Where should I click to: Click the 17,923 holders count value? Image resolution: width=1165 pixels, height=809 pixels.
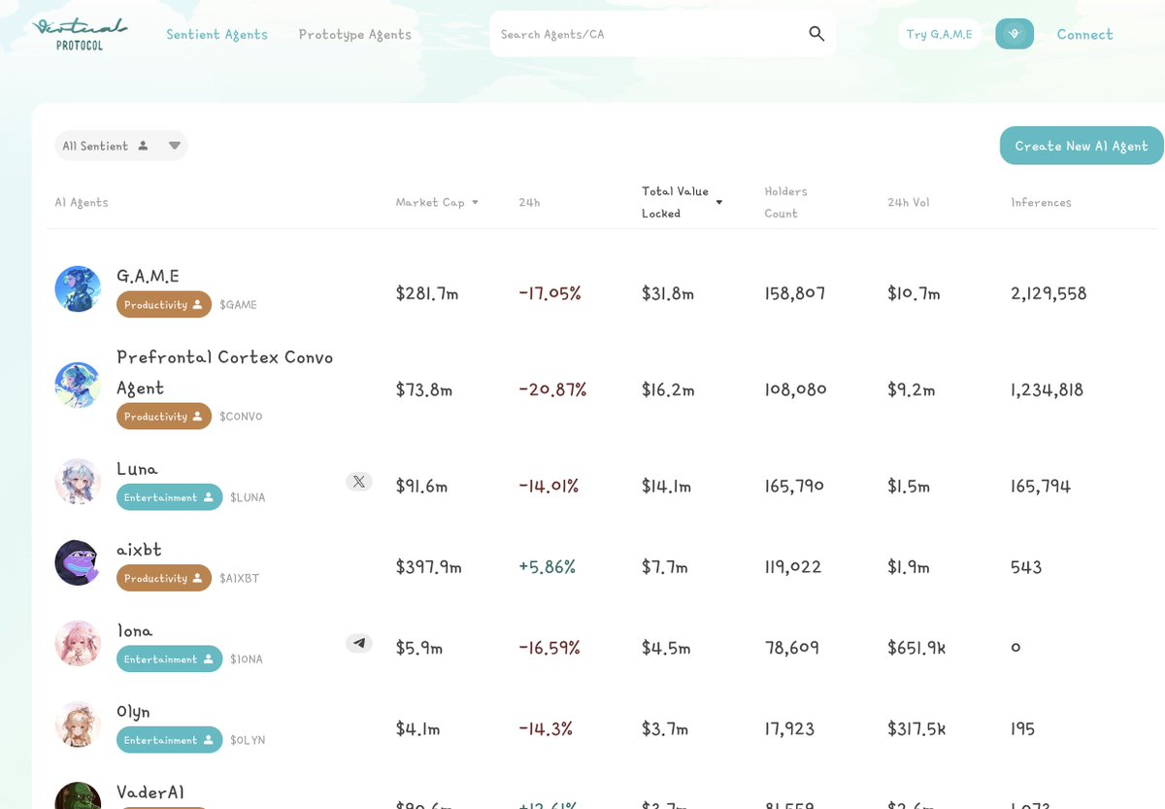(x=789, y=728)
